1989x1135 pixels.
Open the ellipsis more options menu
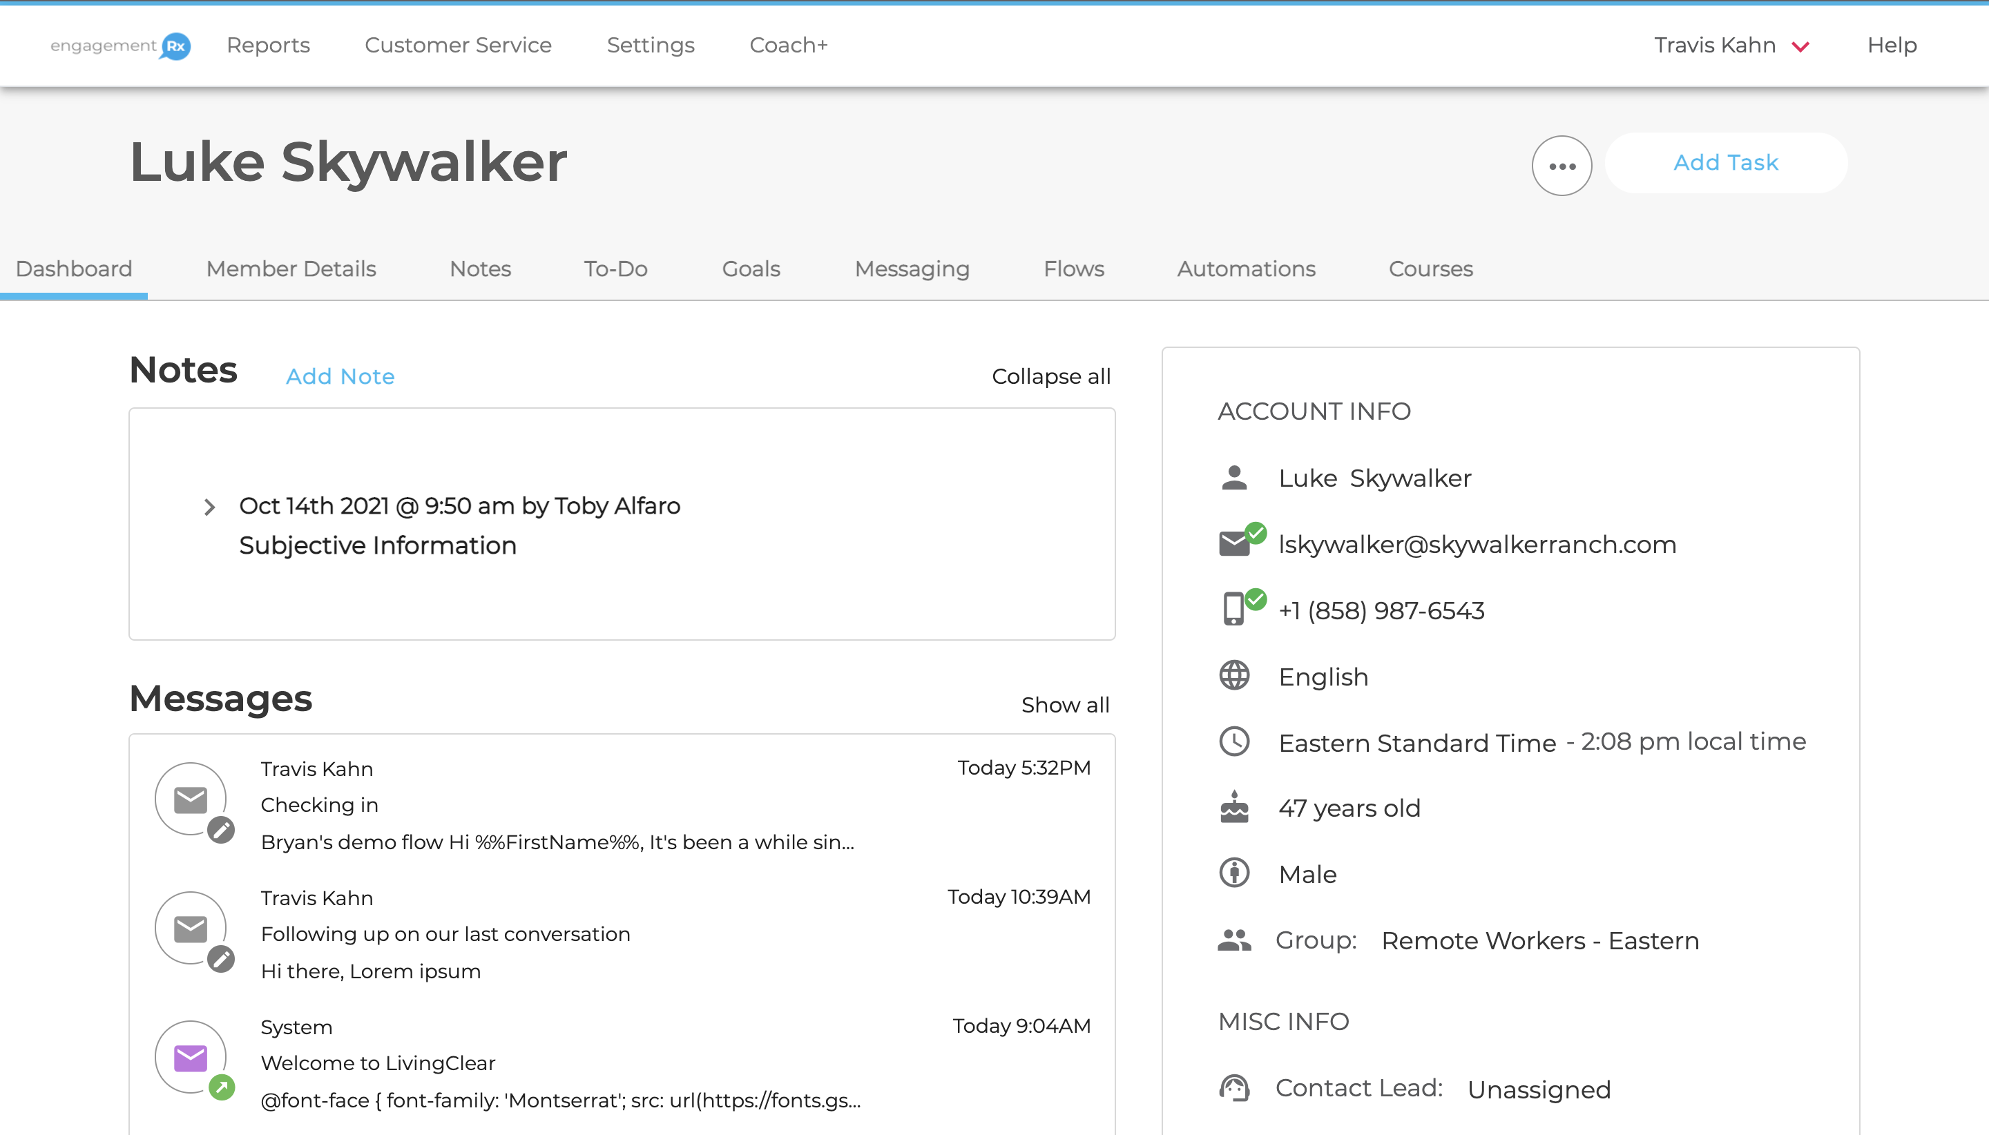coord(1562,164)
